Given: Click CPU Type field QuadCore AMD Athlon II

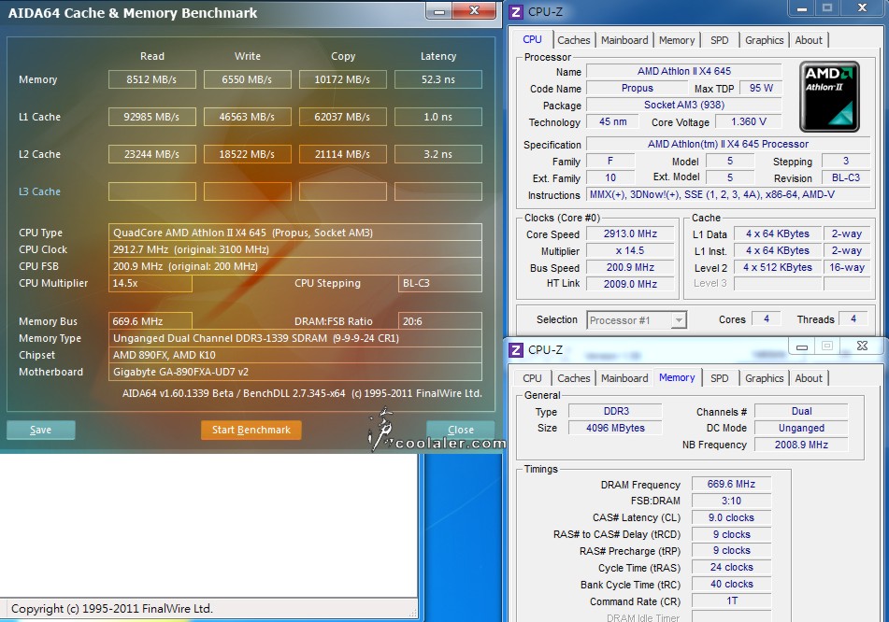Looking at the screenshot, I should (294, 233).
